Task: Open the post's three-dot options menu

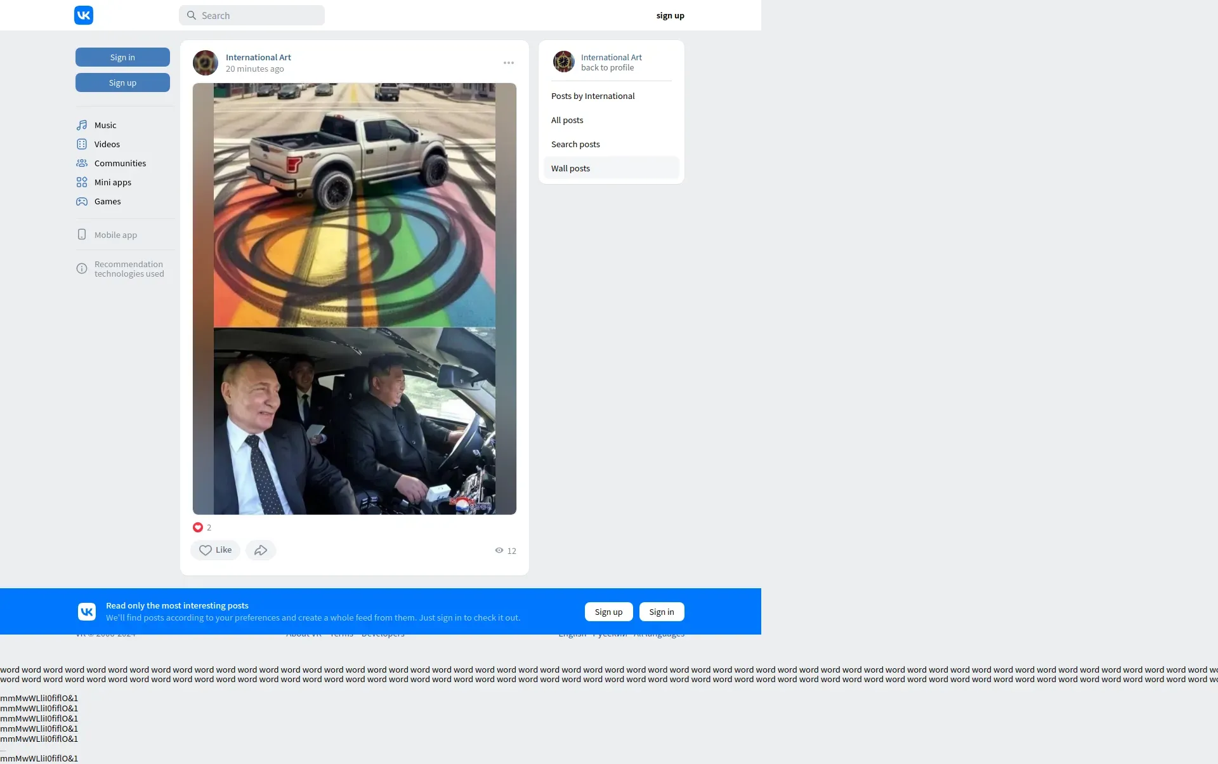Action: (x=509, y=63)
